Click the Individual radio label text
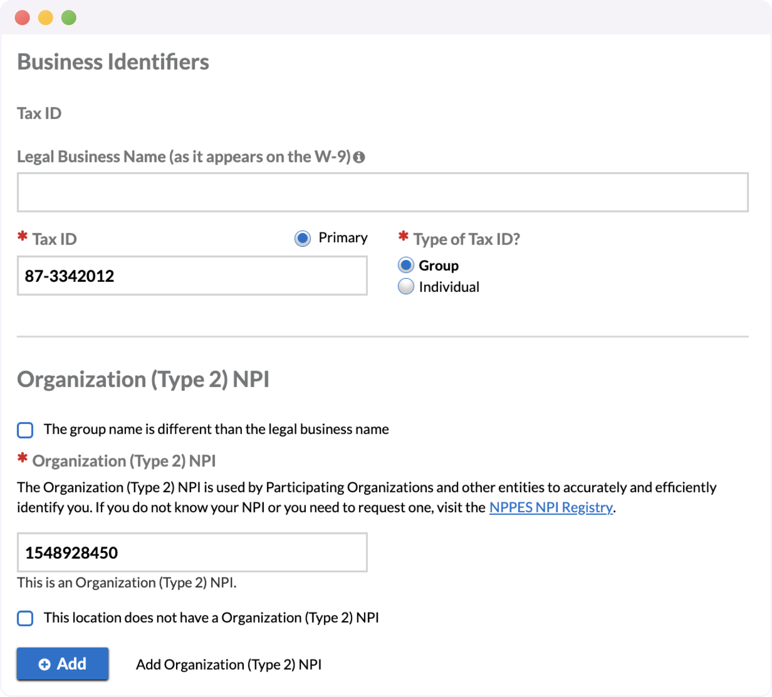Image resolution: width=772 pixels, height=697 pixels. click(449, 287)
